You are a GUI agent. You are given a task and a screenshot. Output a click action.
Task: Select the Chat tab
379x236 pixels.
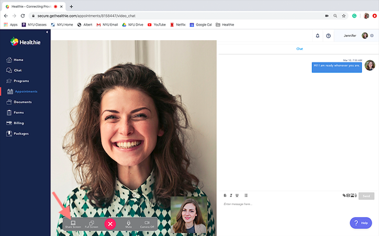pos(299,49)
